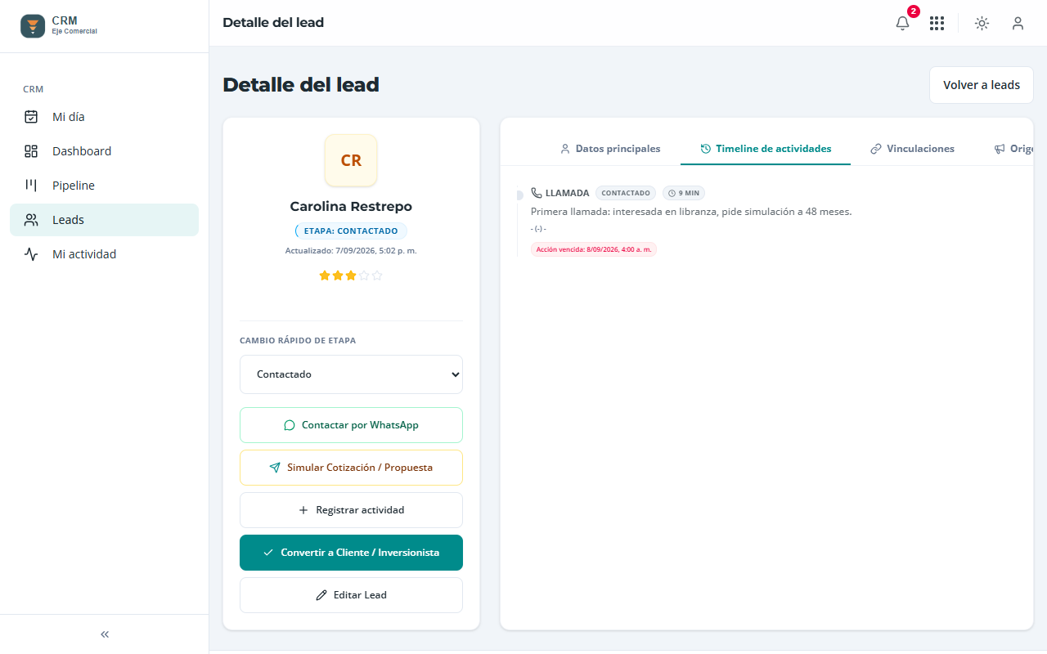Open the notifications bell icon

pyautogui.click(x=903, y=23)
